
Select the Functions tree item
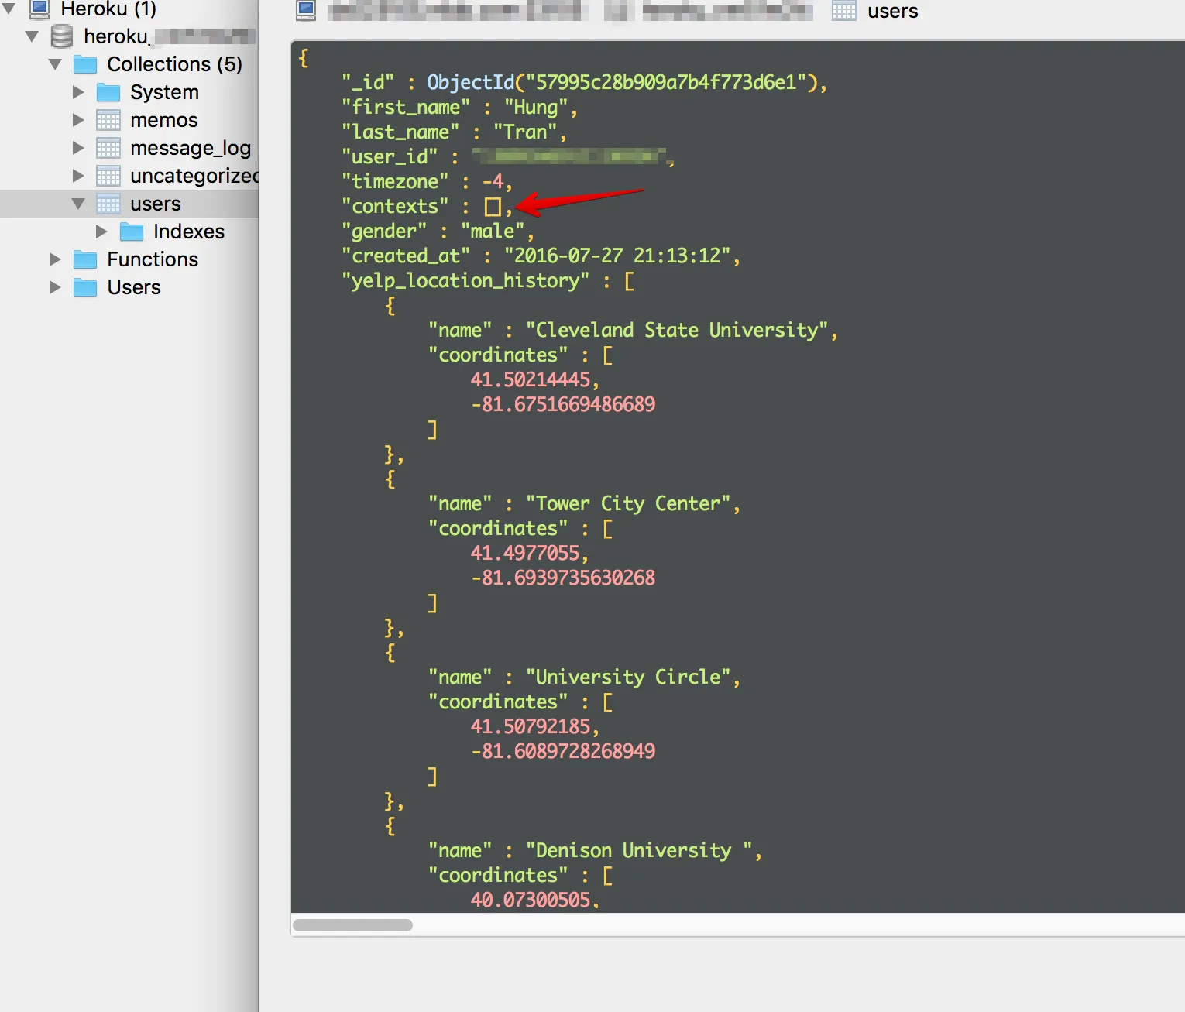(153, 259)
